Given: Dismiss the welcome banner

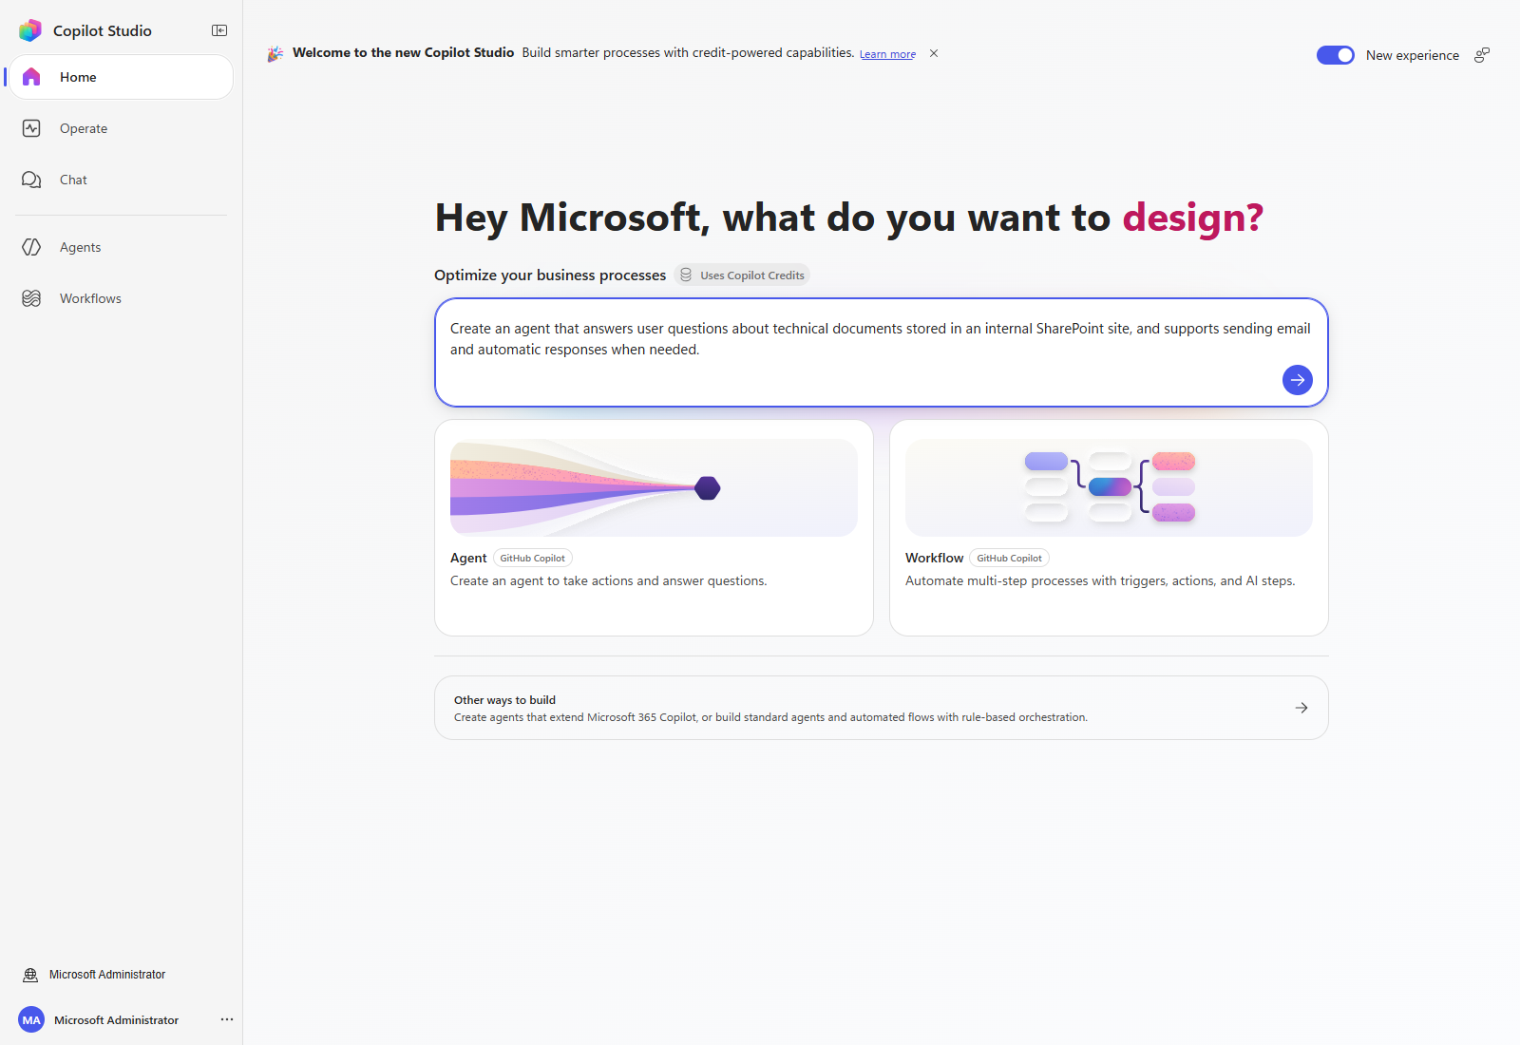Looking at the screenshot, I should click(x=934, y=53).
